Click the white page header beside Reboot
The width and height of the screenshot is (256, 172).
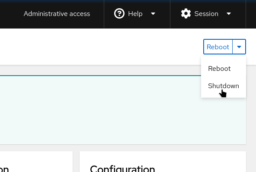[98, 47]
